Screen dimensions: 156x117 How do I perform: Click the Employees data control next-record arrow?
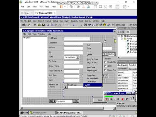[74, 101]
